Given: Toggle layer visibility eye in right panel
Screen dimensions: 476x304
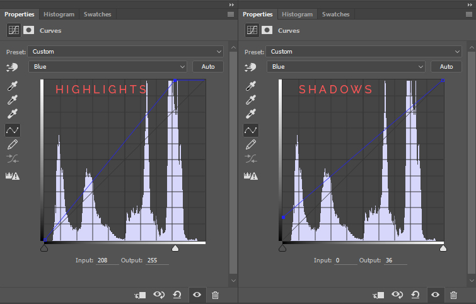Looking at the screenshot, I should tap(435, 295).
